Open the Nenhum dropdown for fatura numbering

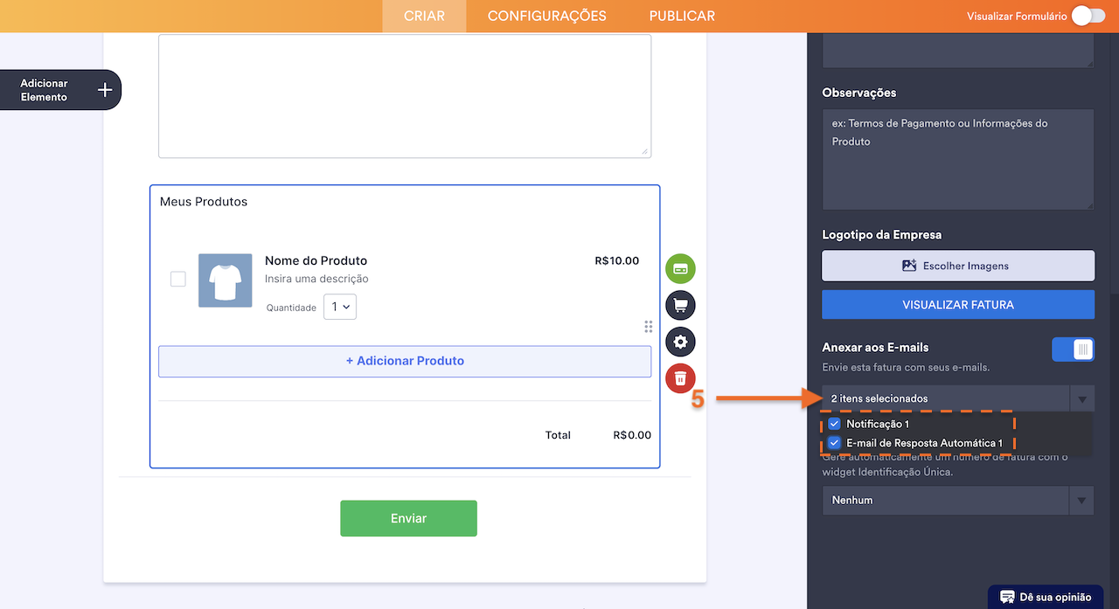[1082, 500]
